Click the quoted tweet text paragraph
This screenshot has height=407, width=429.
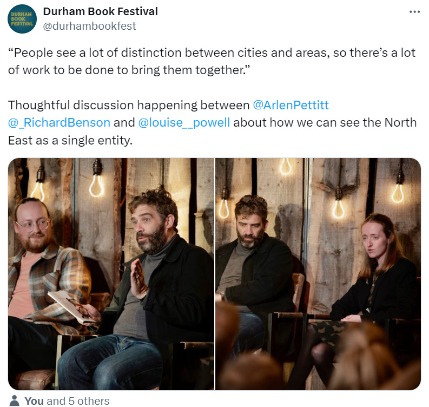click(212, 61)
